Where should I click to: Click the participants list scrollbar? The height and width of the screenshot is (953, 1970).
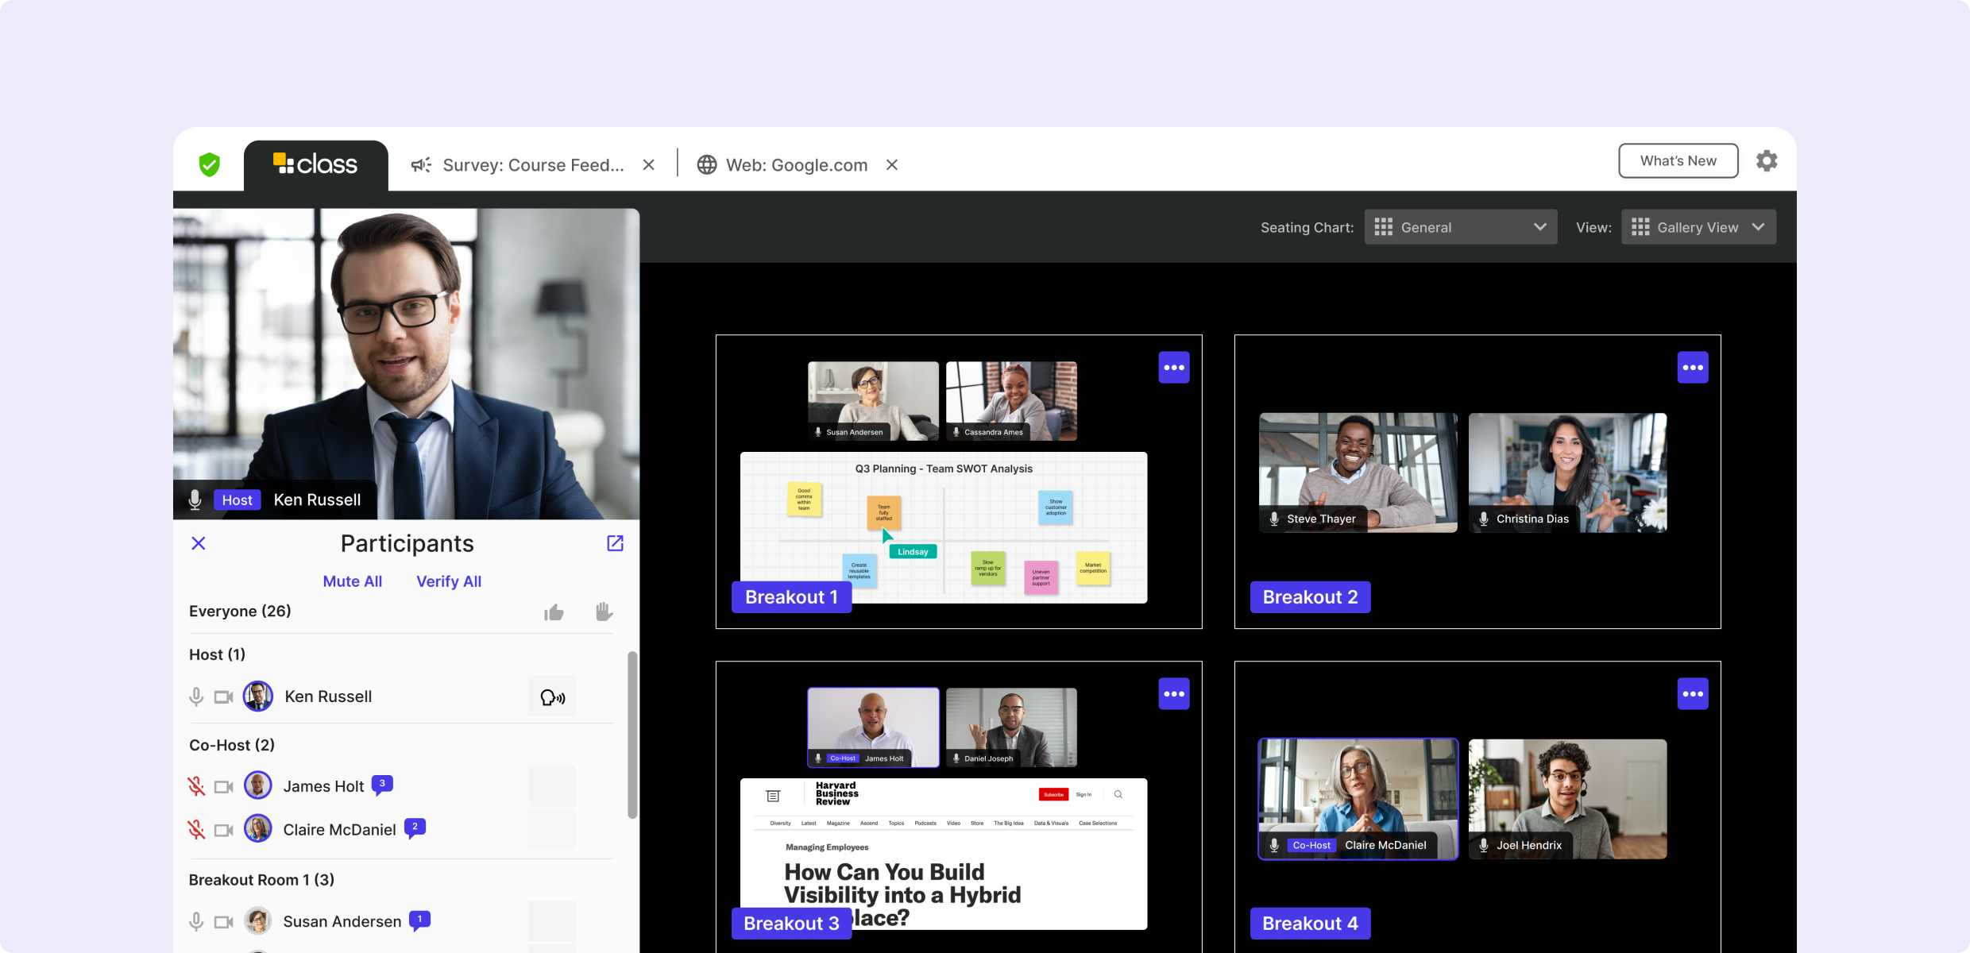tap(632, 735)
